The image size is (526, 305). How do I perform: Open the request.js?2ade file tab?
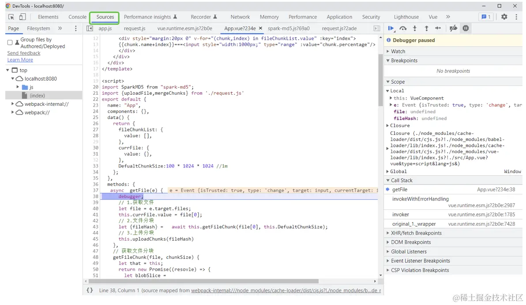(x=339, y=29)
